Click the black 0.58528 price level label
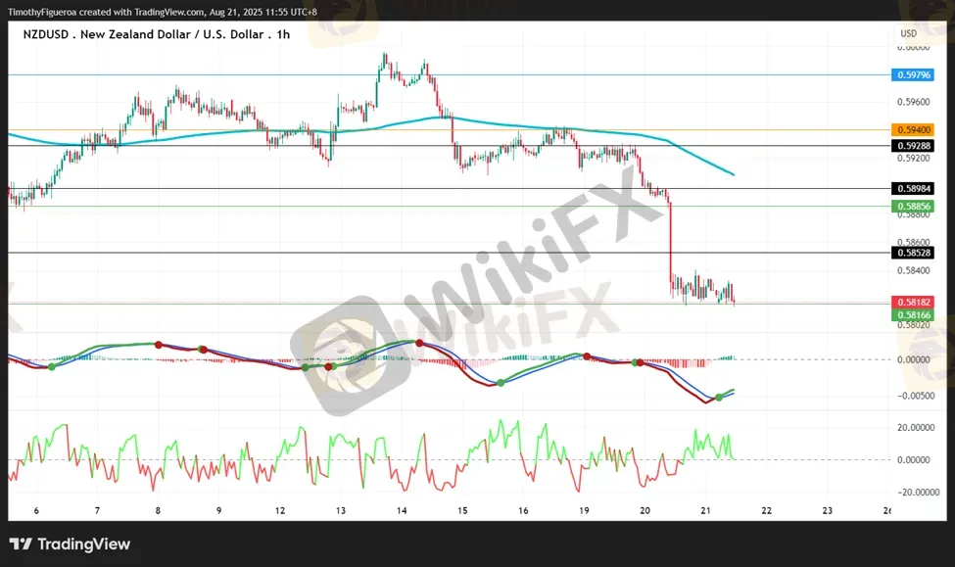The height and width of the screenshot is (567, 955). pyautogui.click(x=913, y=253)
